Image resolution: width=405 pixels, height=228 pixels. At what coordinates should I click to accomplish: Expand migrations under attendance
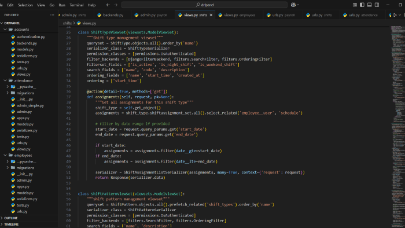point(29,93)
